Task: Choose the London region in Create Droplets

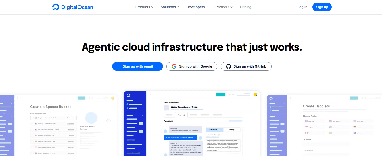Action: 338,127
